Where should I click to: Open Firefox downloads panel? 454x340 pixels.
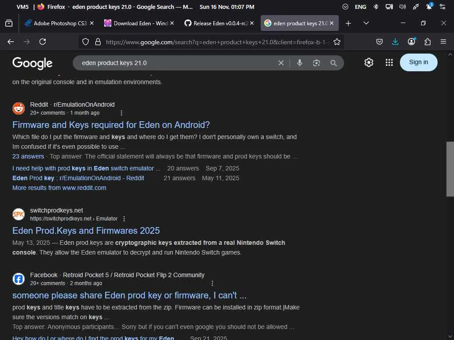[x=395, y=42]
